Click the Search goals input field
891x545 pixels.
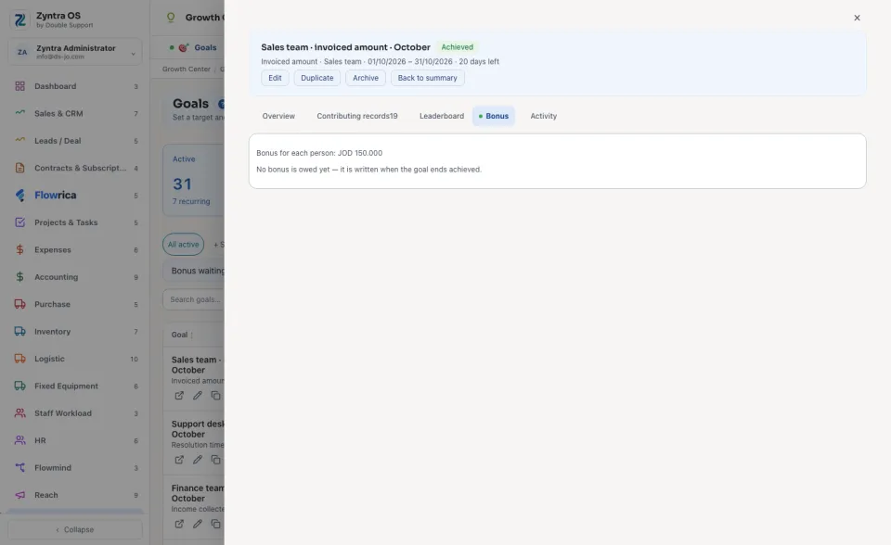194,299
